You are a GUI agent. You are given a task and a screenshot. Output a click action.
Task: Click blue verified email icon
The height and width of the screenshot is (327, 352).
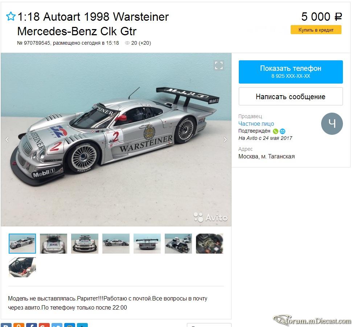[282, 131]
